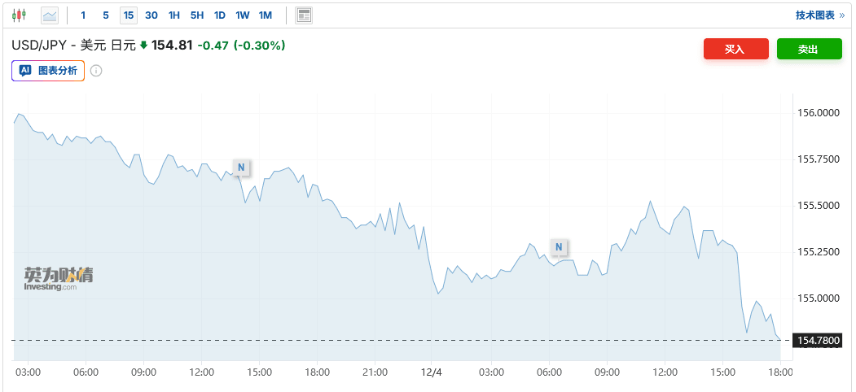The image size is (856, 392).
Task: Select the 1W timeframe
Action: pos(243,15)
